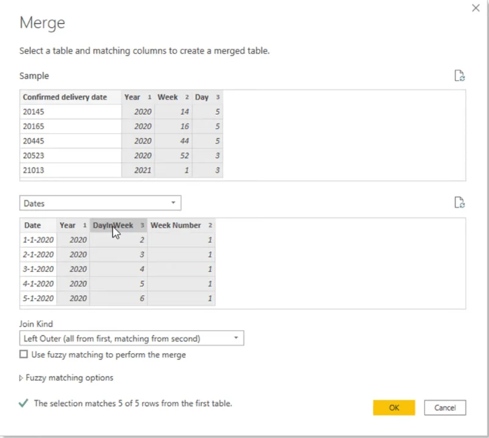Click Year 2020 cell in 3-1-2020 row
Screen dimensions: 489x438
(73, 269)
